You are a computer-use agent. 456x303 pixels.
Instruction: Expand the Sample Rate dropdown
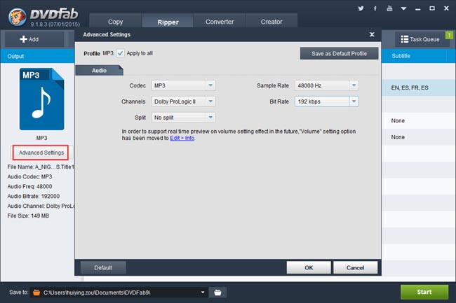tap(354, 85)
